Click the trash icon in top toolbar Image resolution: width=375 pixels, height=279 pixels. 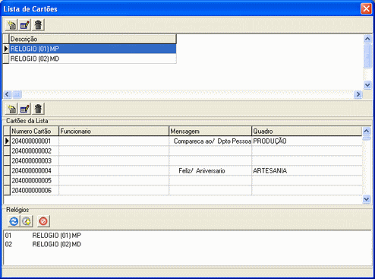[x=38, y=25]
